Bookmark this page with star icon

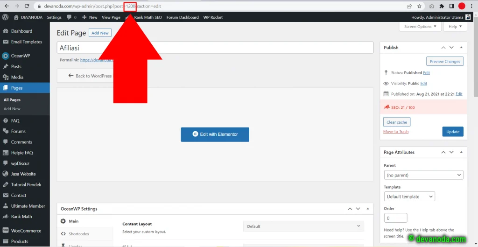419,6
